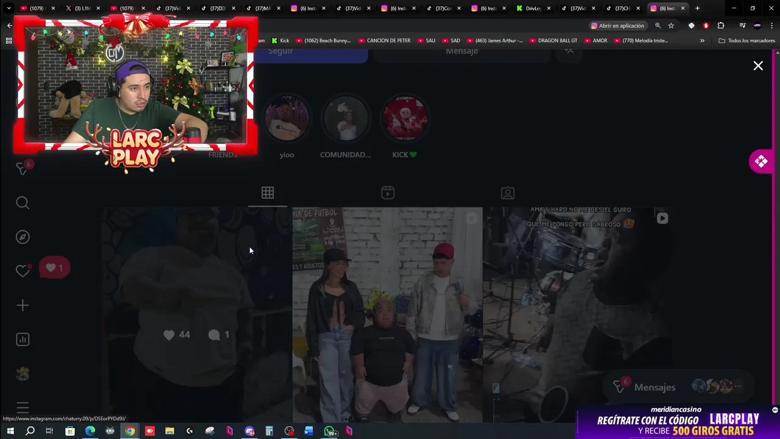Click the red heart 1 notification bubble
This screenshot has width=780, height=439.
pos(55,268)
